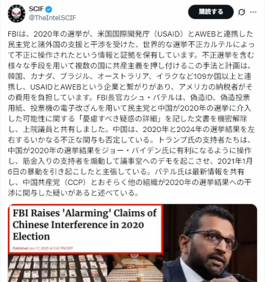This screenshot has width=265, height=282.
Task: Click the red Published date line
Action: [x=43, y=248]
